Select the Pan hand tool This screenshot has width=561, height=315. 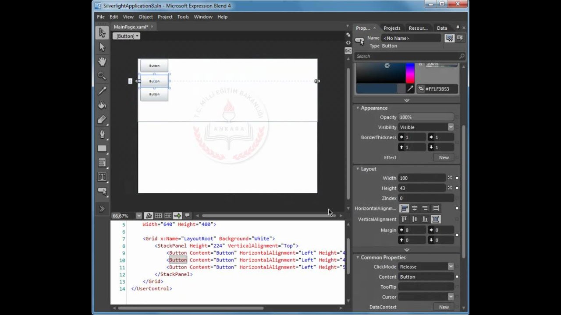[102, 62]
